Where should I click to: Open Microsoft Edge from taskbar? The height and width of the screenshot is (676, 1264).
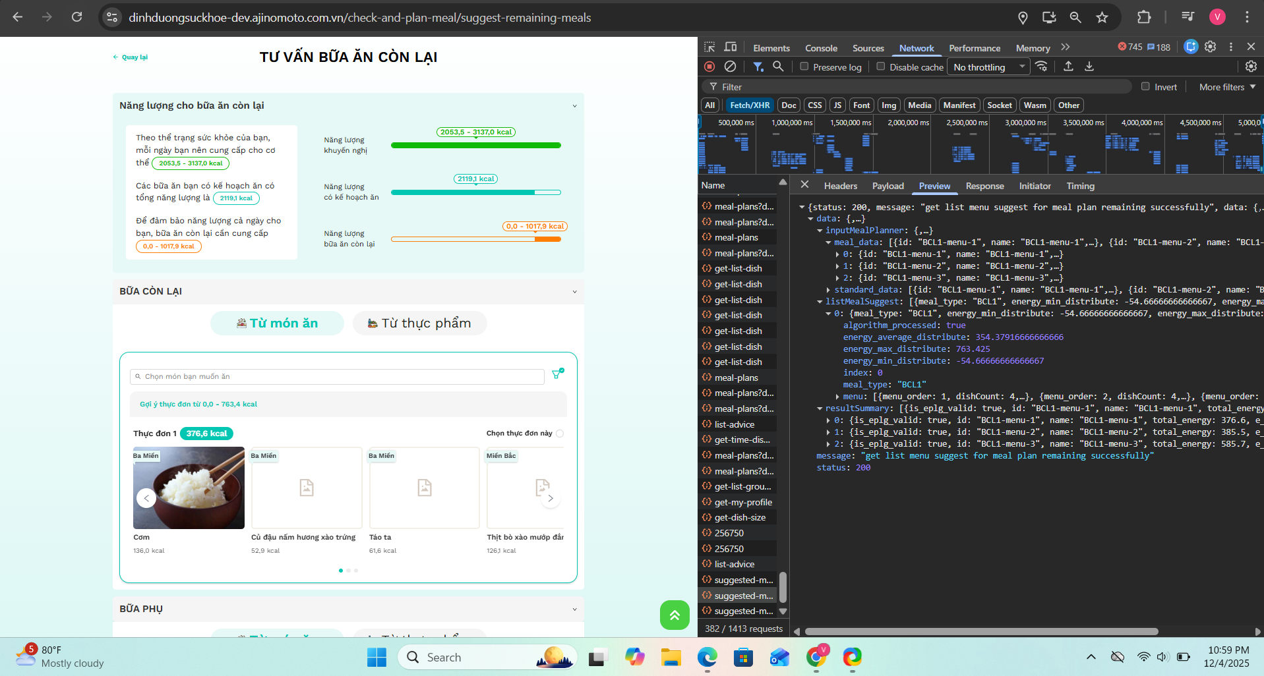(x=707, y=657)
